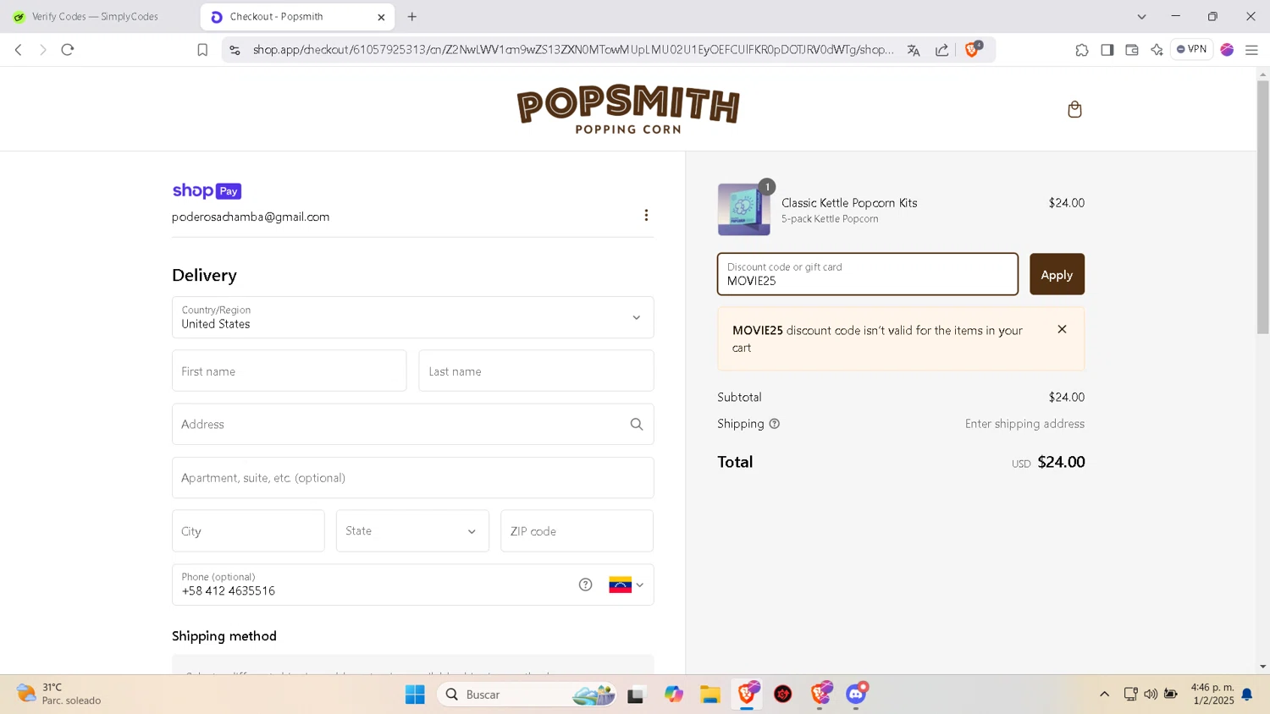Open the weather widget on taskbar
Screen dimensions: 1270x714
coord(59,694)
